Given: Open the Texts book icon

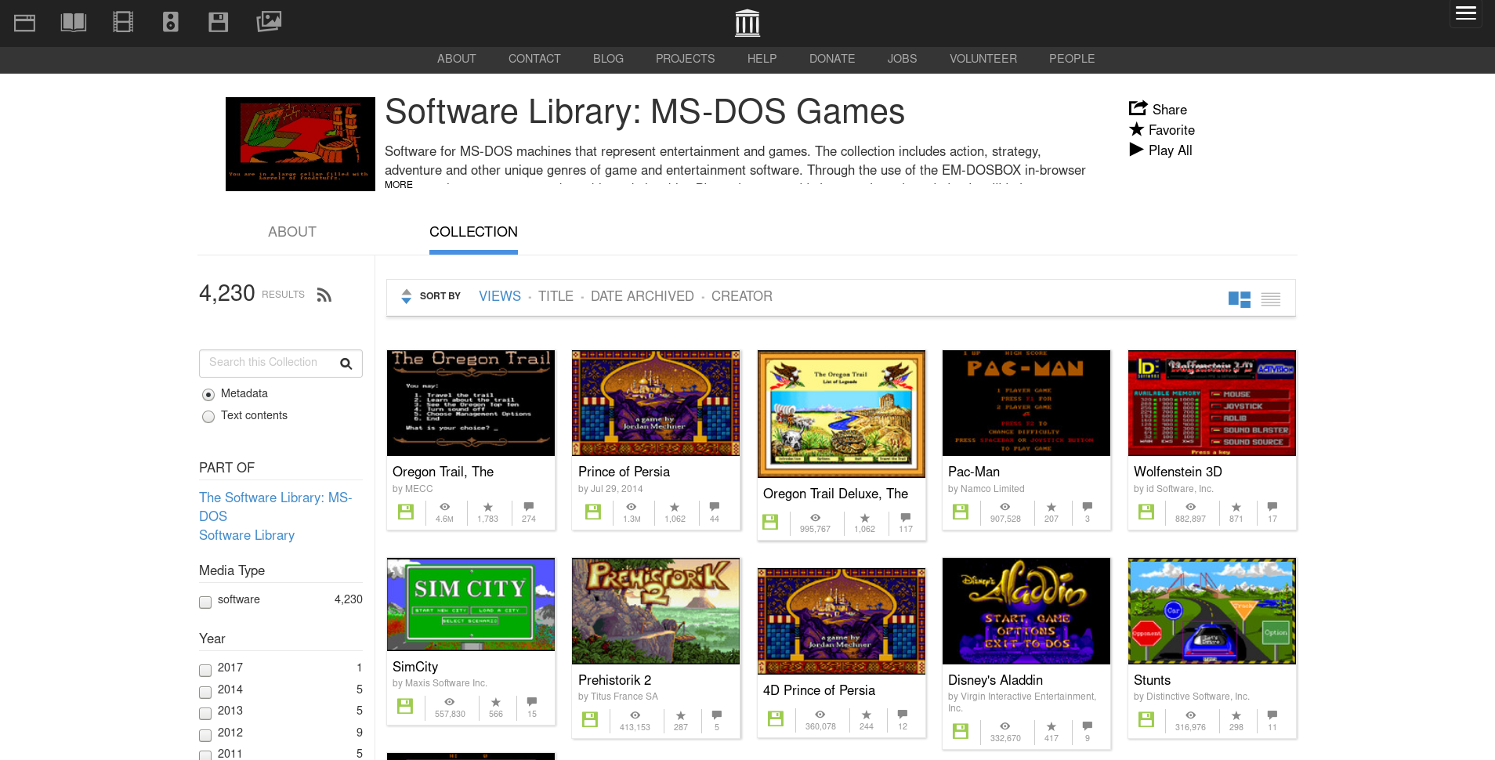Looking at the screenshot, I should tap(74, 23).
